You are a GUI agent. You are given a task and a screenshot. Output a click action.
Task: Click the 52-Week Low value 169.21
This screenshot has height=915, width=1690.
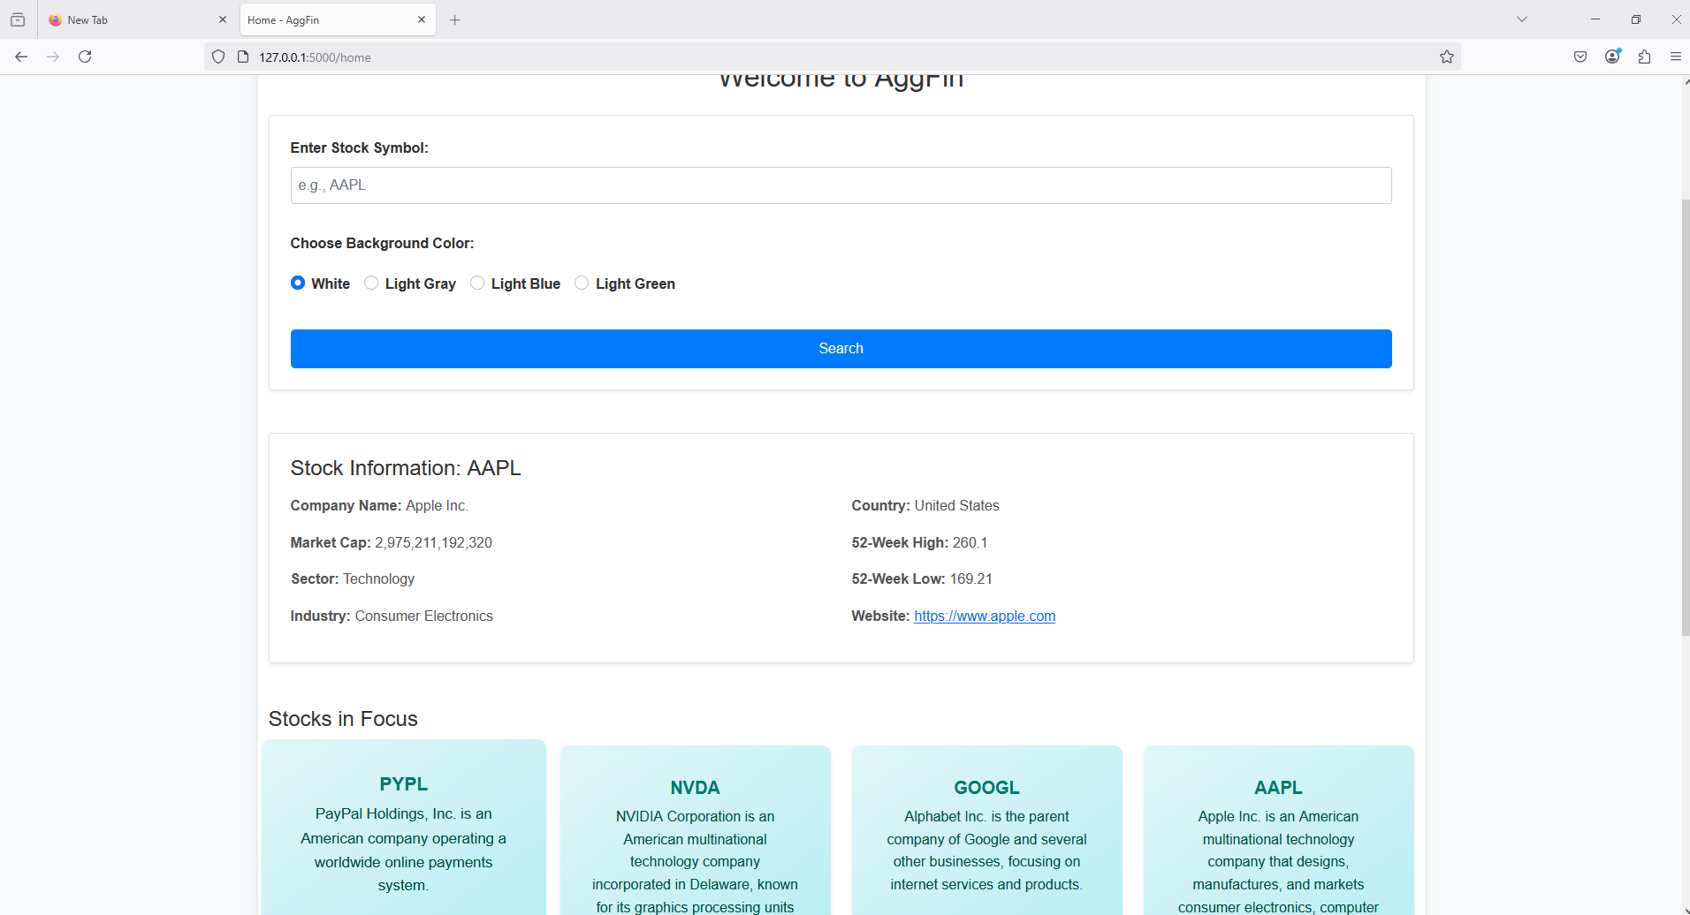971,579
